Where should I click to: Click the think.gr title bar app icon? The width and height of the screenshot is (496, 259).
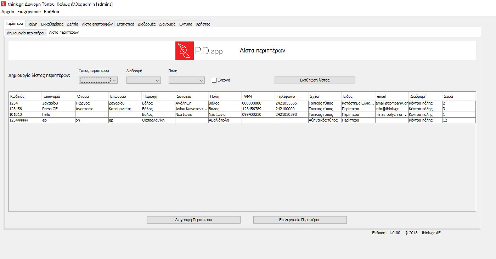[4, 4]
